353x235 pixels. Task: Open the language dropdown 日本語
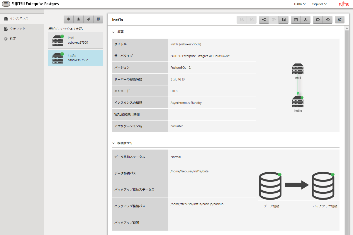coord(300,4)
